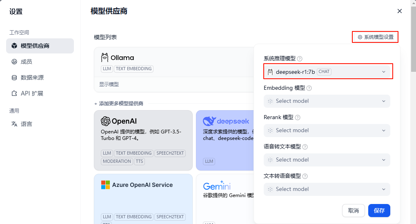Open the 语音转文本模型 Select model dropdown

point(327,160)
